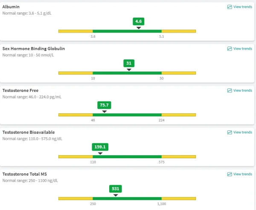Viewport: 256px width, 210px height.
Task: Click the 4.6 Albumin value marker
Action: pyautogui.click(x=138, y=21)
